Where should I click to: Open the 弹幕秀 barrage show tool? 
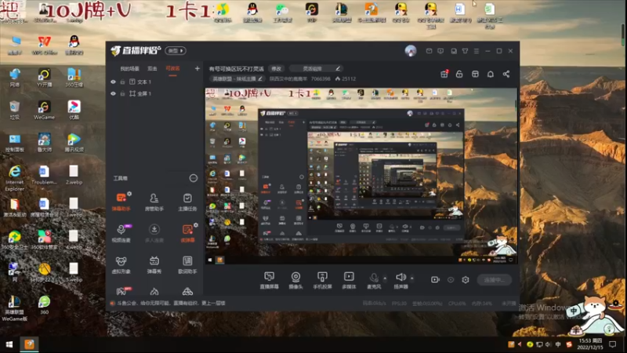point(154,264)
